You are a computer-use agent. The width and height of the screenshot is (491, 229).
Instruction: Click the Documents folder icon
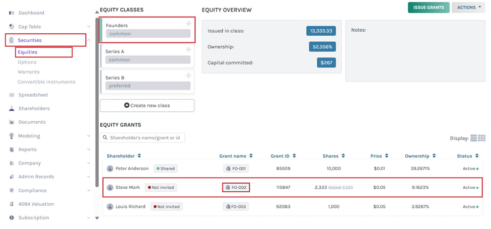point(12,122)
